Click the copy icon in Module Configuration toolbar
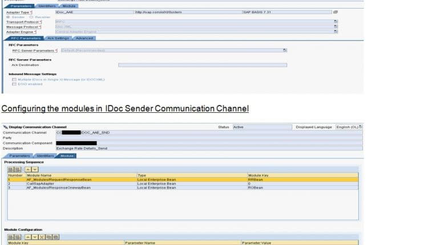 point(49,237)
